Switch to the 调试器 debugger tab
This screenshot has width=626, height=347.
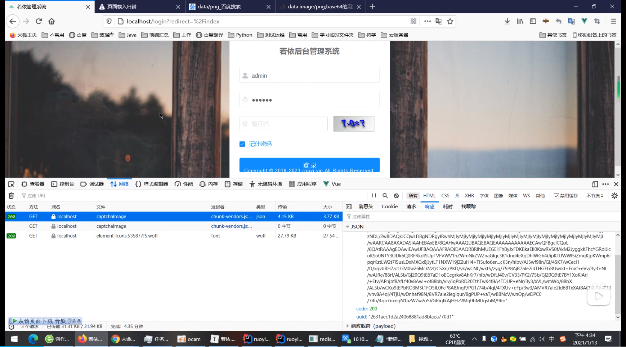(92, 184)
